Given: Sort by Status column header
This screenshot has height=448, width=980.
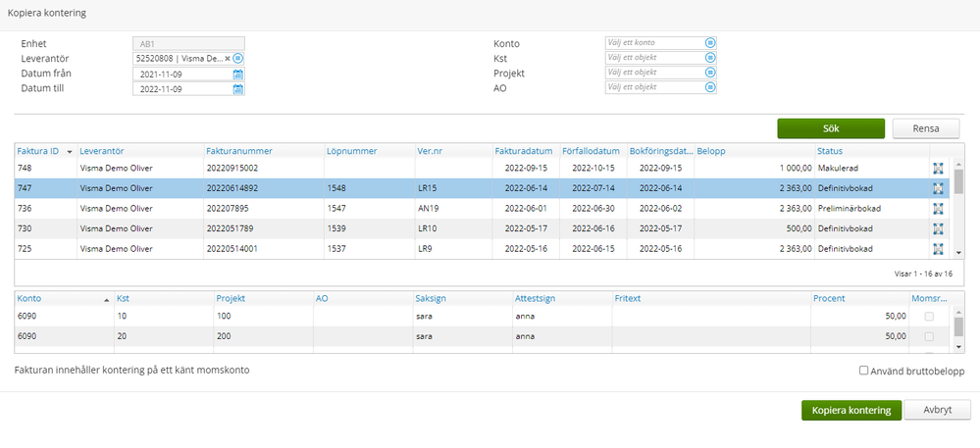Looking at the screenshot, I should [829, 151].
